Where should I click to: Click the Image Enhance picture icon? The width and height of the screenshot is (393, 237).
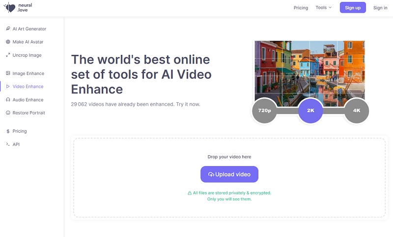[x=8, y=73]
